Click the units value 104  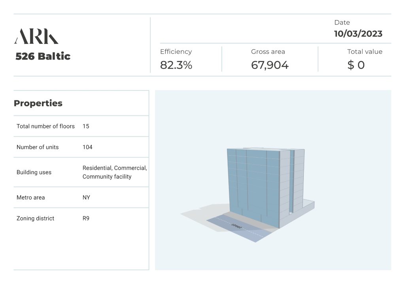87,147
